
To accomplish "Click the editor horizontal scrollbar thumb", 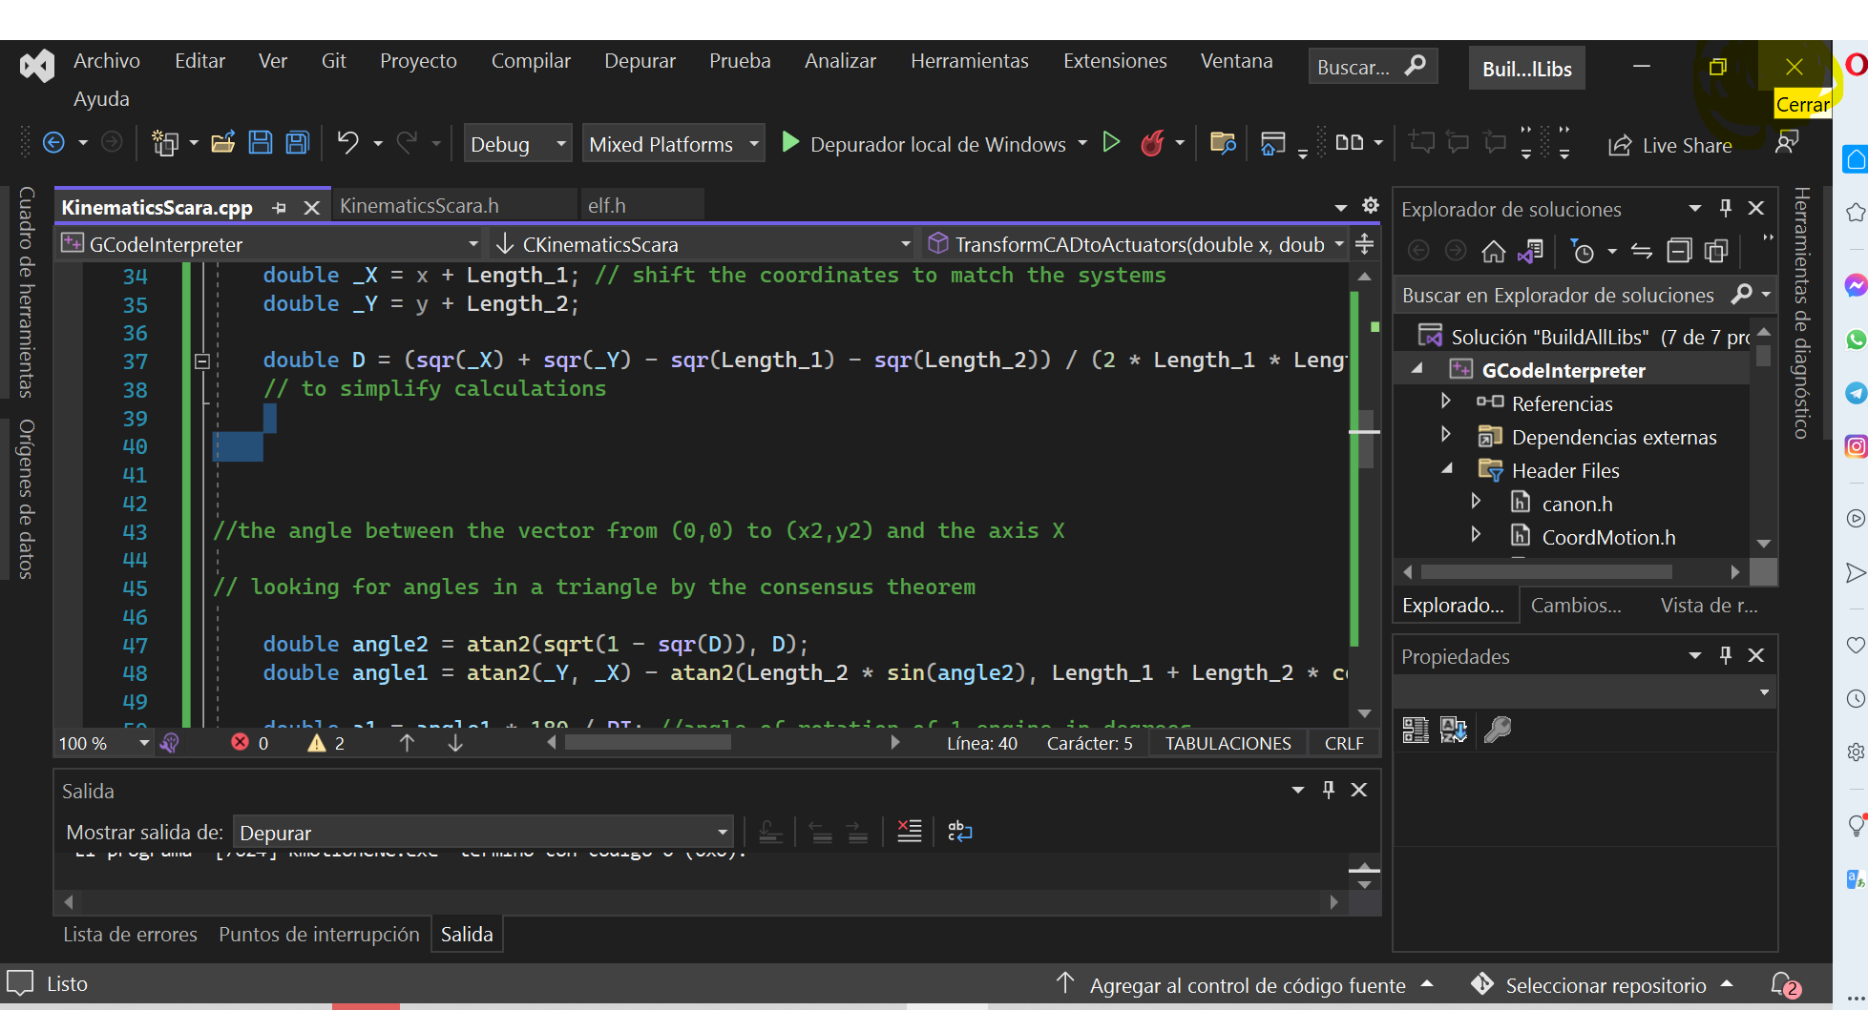I will (x=647, y=742).
